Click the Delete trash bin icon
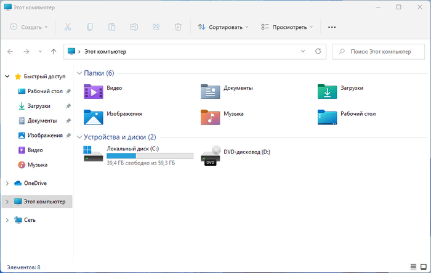Image resolution: width=431 pixels, height=273 pixels. 178,27
